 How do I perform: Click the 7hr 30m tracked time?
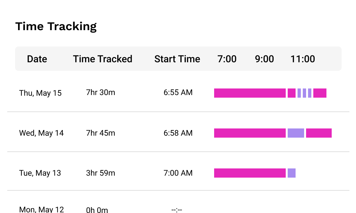pos(101,93)
